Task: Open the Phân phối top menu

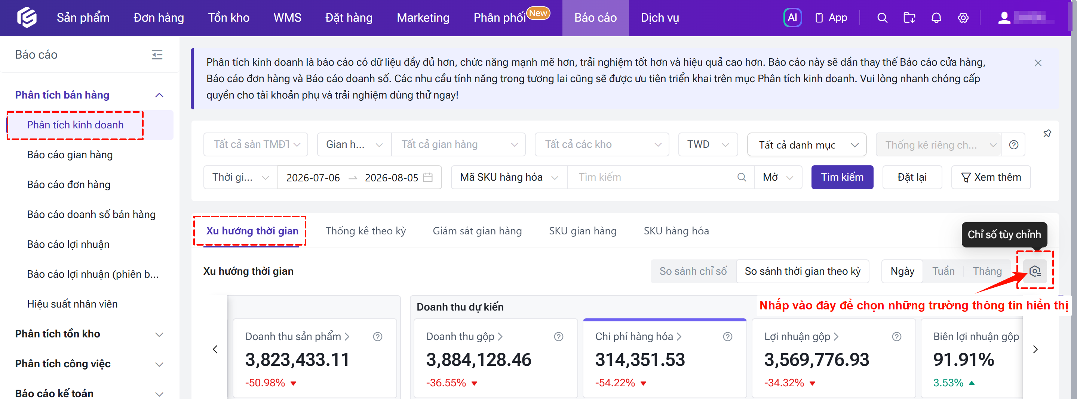Action: [500, 18]
